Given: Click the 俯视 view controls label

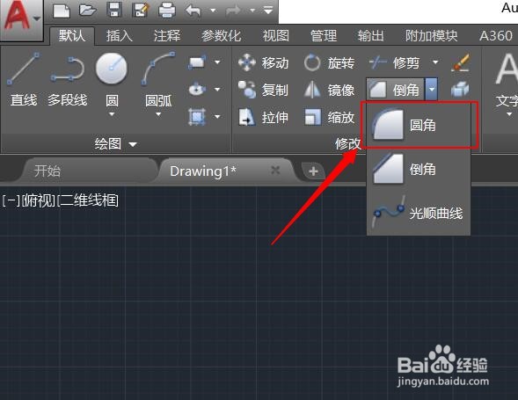Looking at the screenshot, I should tap(39, 200).
